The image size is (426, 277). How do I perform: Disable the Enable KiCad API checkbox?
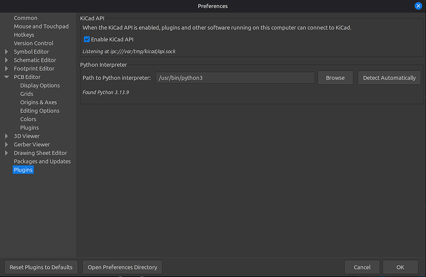click(87, 39)
